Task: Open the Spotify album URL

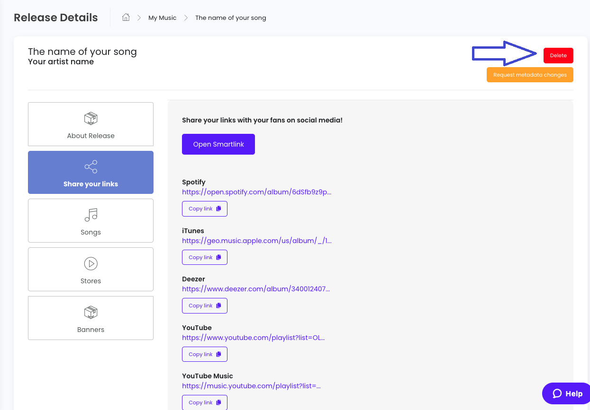Action: 256,192
